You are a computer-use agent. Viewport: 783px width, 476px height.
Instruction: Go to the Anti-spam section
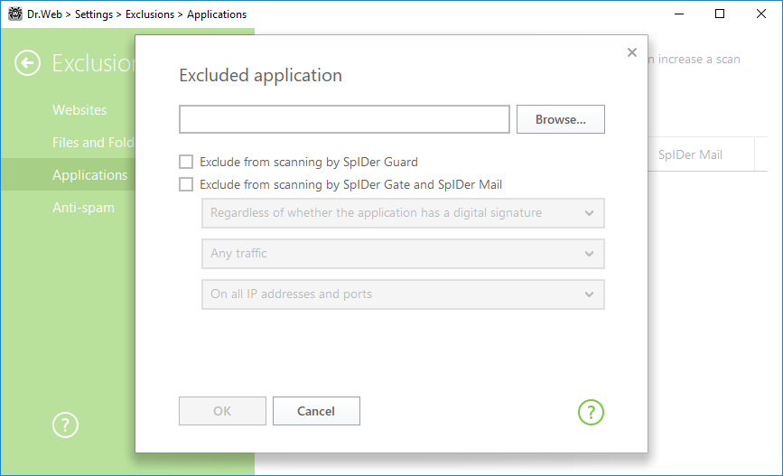coord(83,208)
